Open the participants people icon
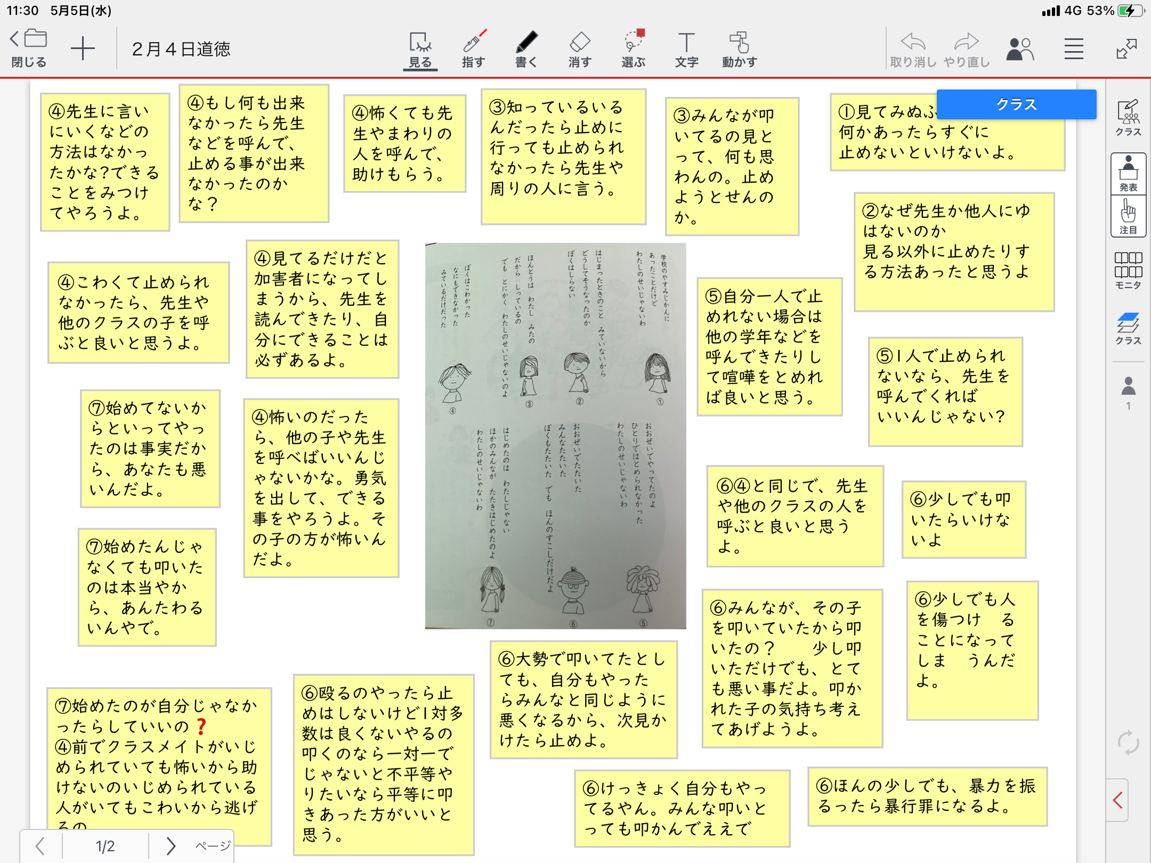The image size is (1151, 863). pos(1019,50)
